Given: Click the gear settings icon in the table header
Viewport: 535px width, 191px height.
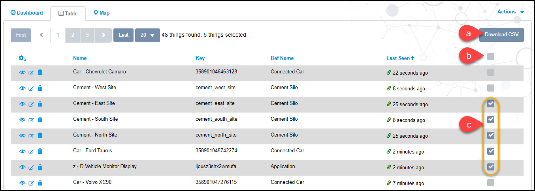Looking at the screenshot, I should [x=22, y=58].
